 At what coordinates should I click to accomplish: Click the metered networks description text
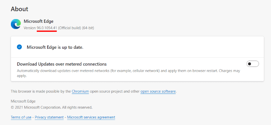click(x=128, y=73)
